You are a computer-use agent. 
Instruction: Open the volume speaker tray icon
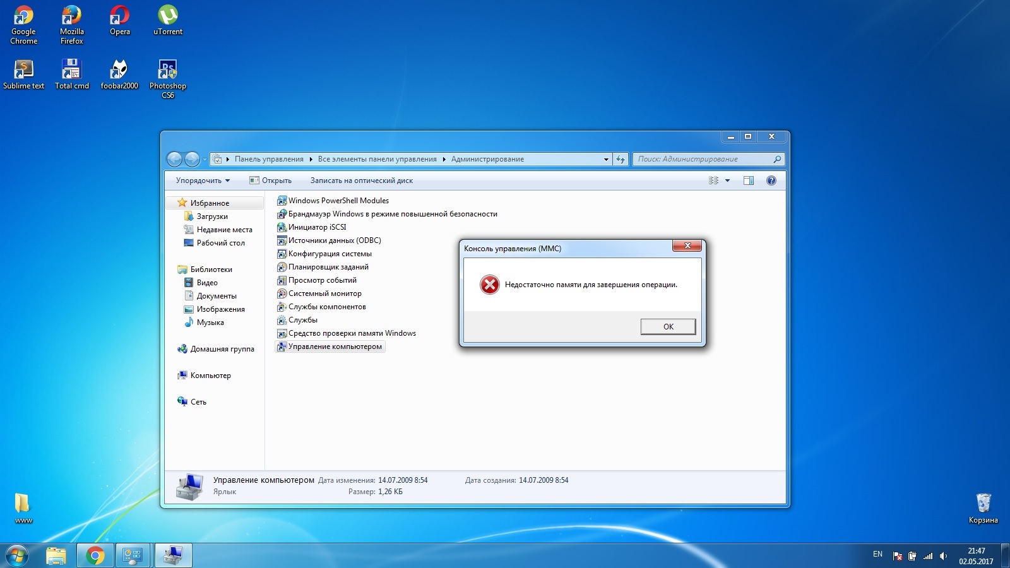943,556
